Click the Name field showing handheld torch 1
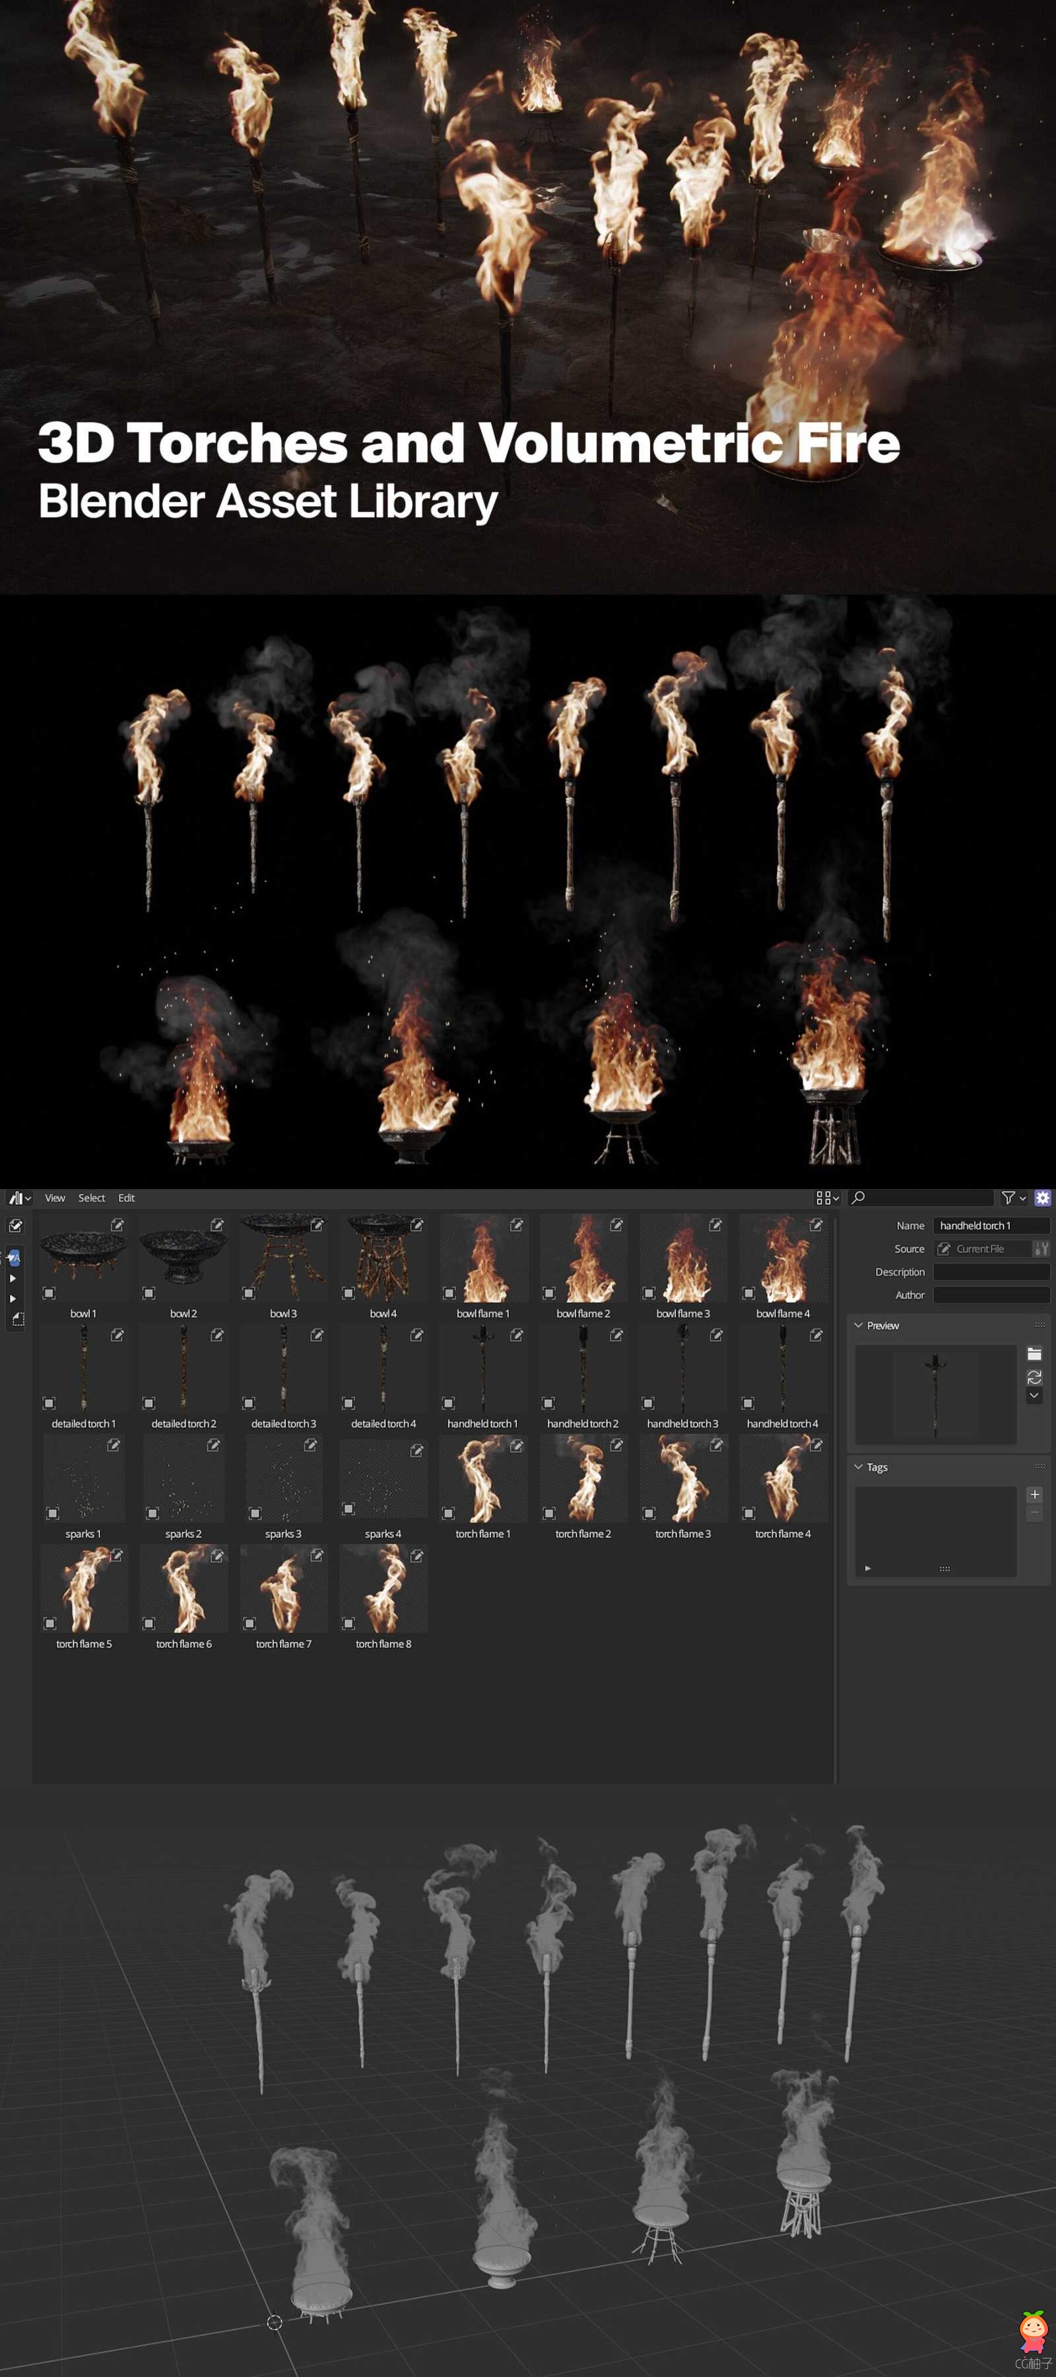Image resolution: width=1056 pixels, height=2377 pixels. pyautogui.click(x=991, y=1225)
